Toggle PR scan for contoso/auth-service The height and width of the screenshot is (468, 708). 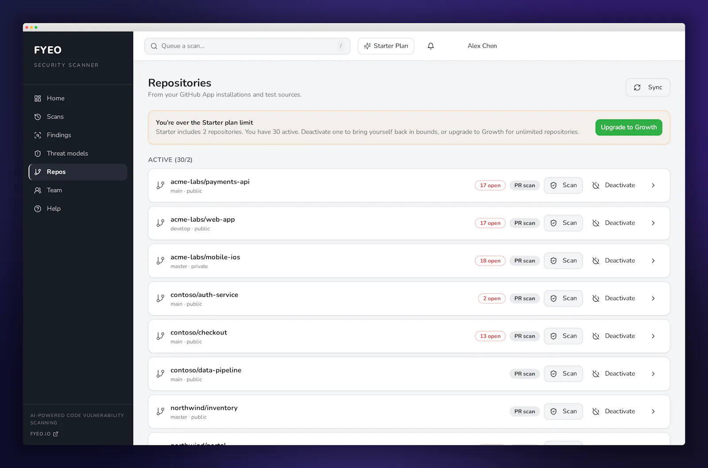[525, 299]
